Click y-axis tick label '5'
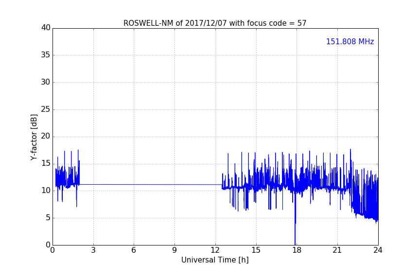This screenshot has width=420, height=280. tap(48, 218)
